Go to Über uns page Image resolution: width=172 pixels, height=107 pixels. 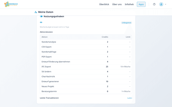click(117, 4)
